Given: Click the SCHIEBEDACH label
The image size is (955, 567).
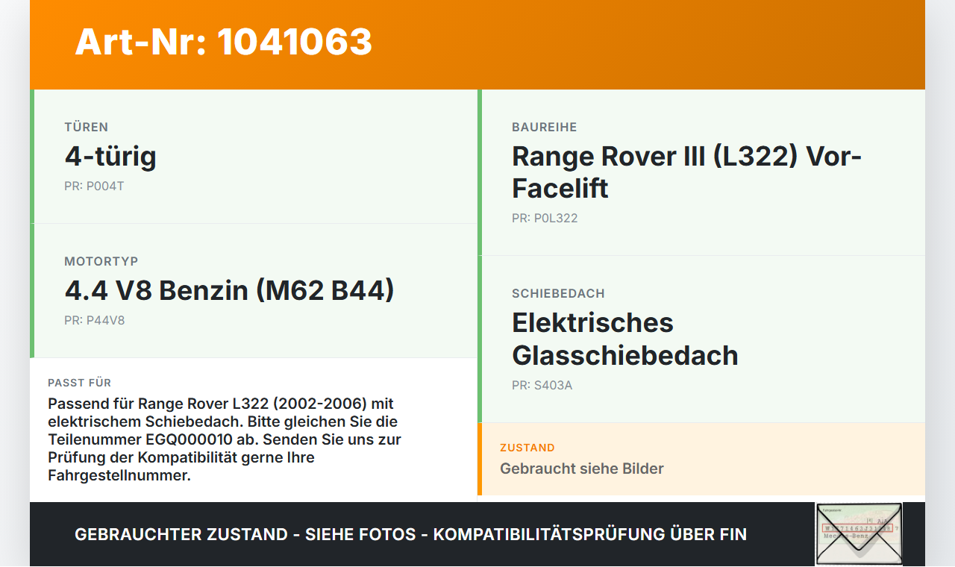Looking at the screenshot, I should coord(558,293).
